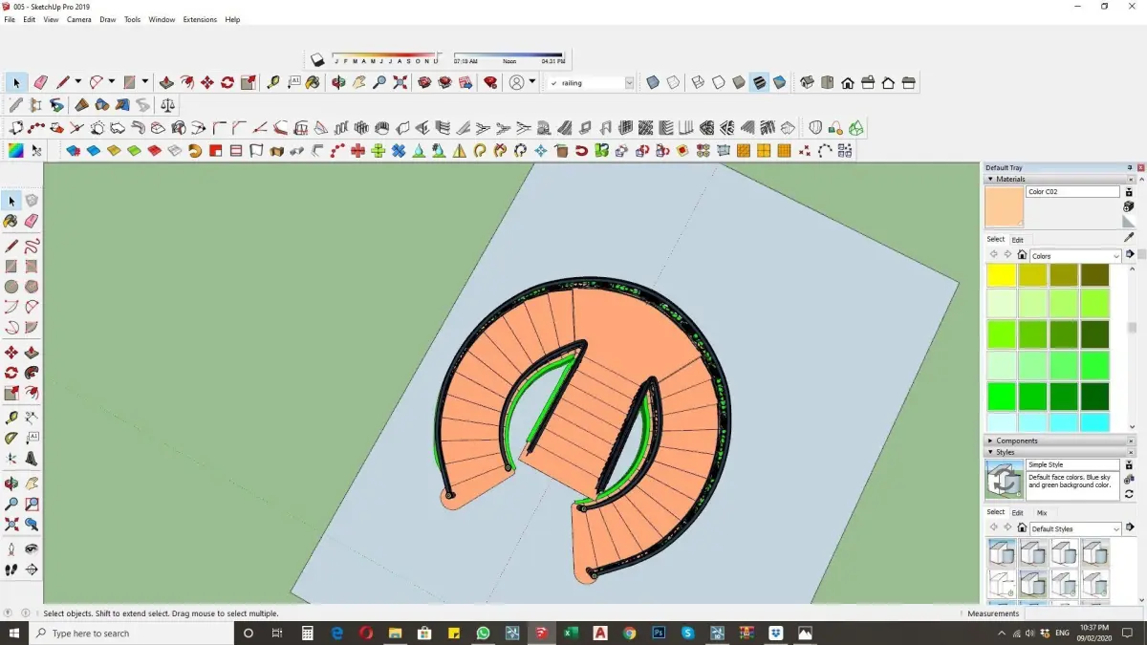1147x645 pixels.
Task: Select the Eraser tool in top toolbar
Action: pyautogui.click(x=40, y=83)
